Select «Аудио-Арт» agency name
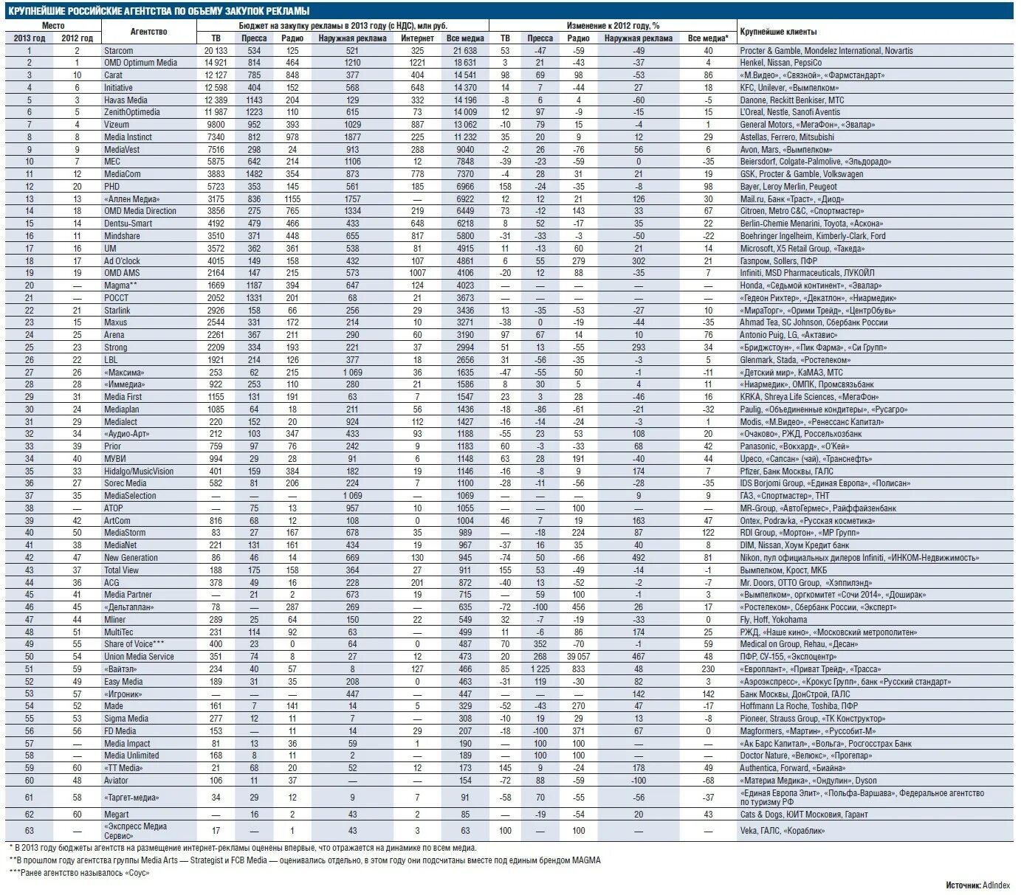 [x=127, y=434]
